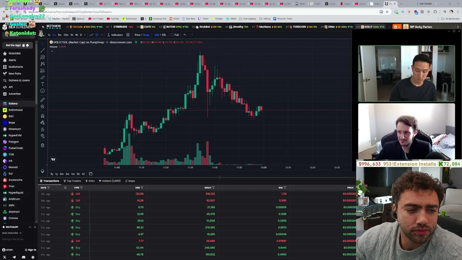Open Multicharts in the sidebar
This screenshot has width=462, height=260.
coord(16,67)
